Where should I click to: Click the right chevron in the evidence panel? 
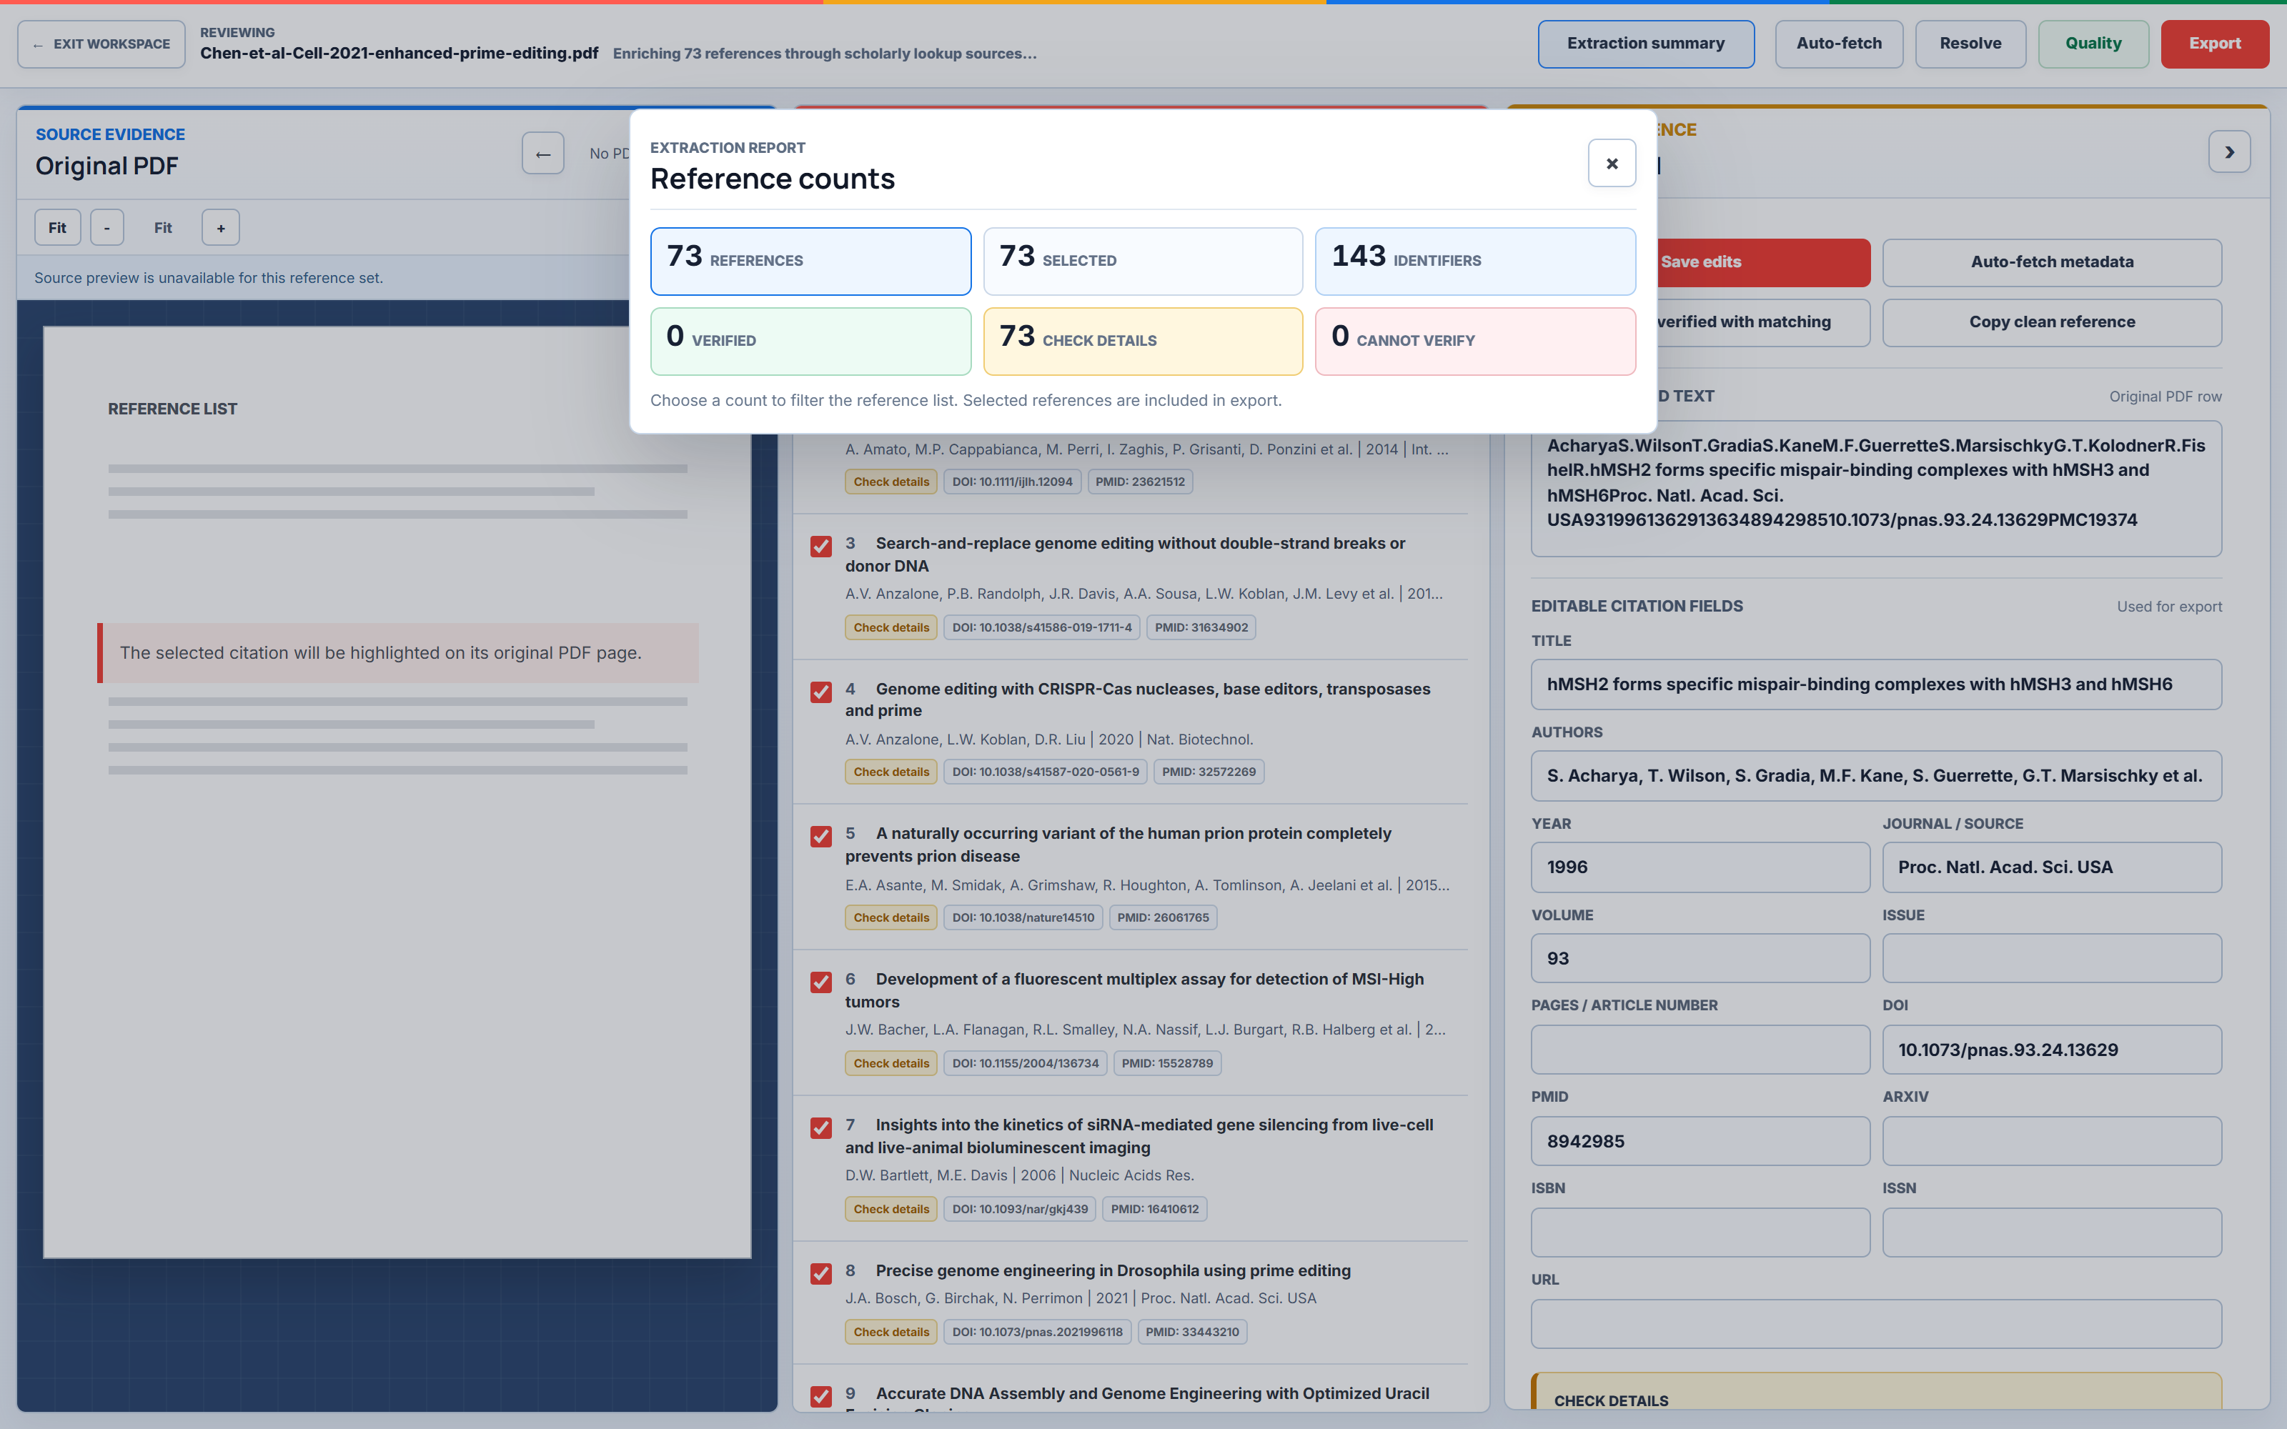point(2228,152)
